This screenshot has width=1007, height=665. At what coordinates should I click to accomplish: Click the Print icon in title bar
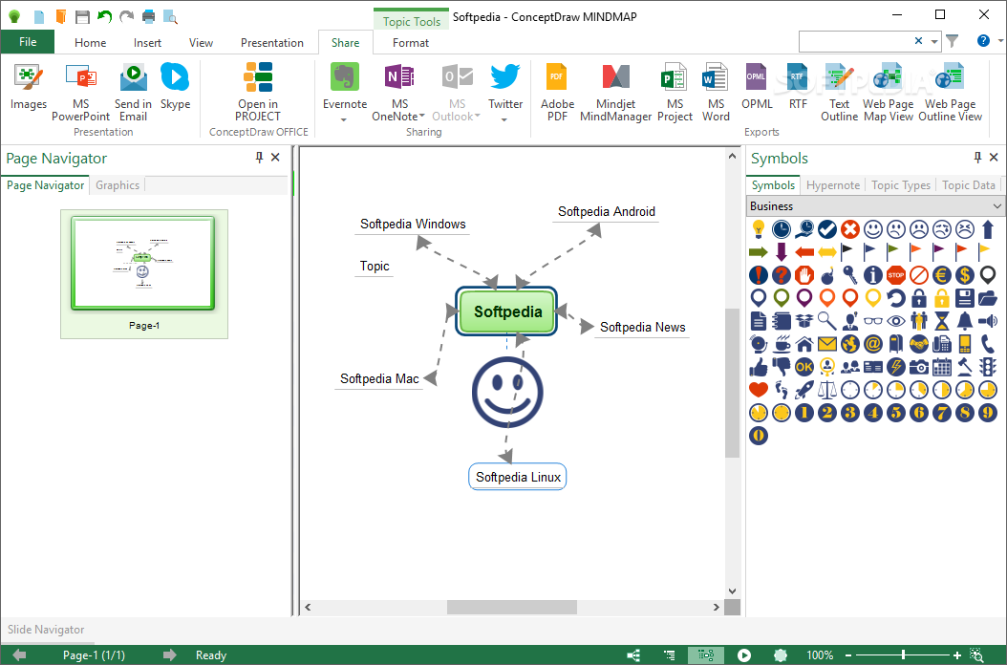(148, 16)
